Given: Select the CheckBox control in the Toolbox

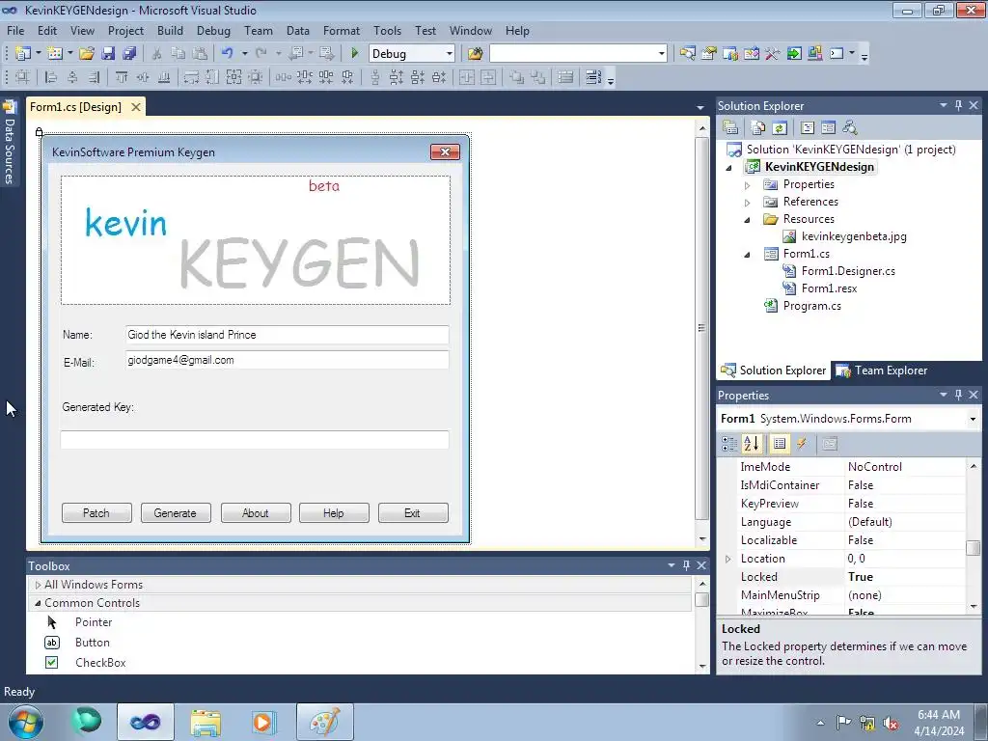Looking at the screenshot, I should [100, 663].
